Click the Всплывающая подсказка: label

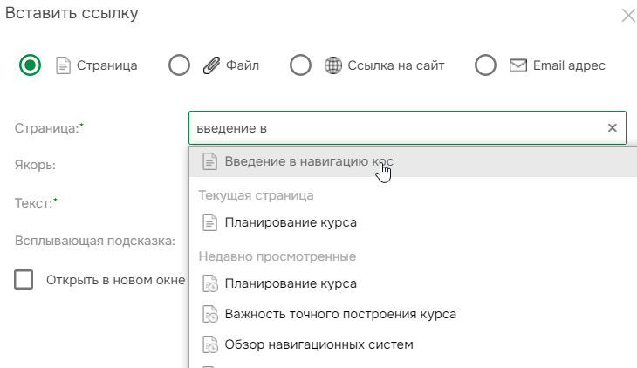[x=94, y=241]
